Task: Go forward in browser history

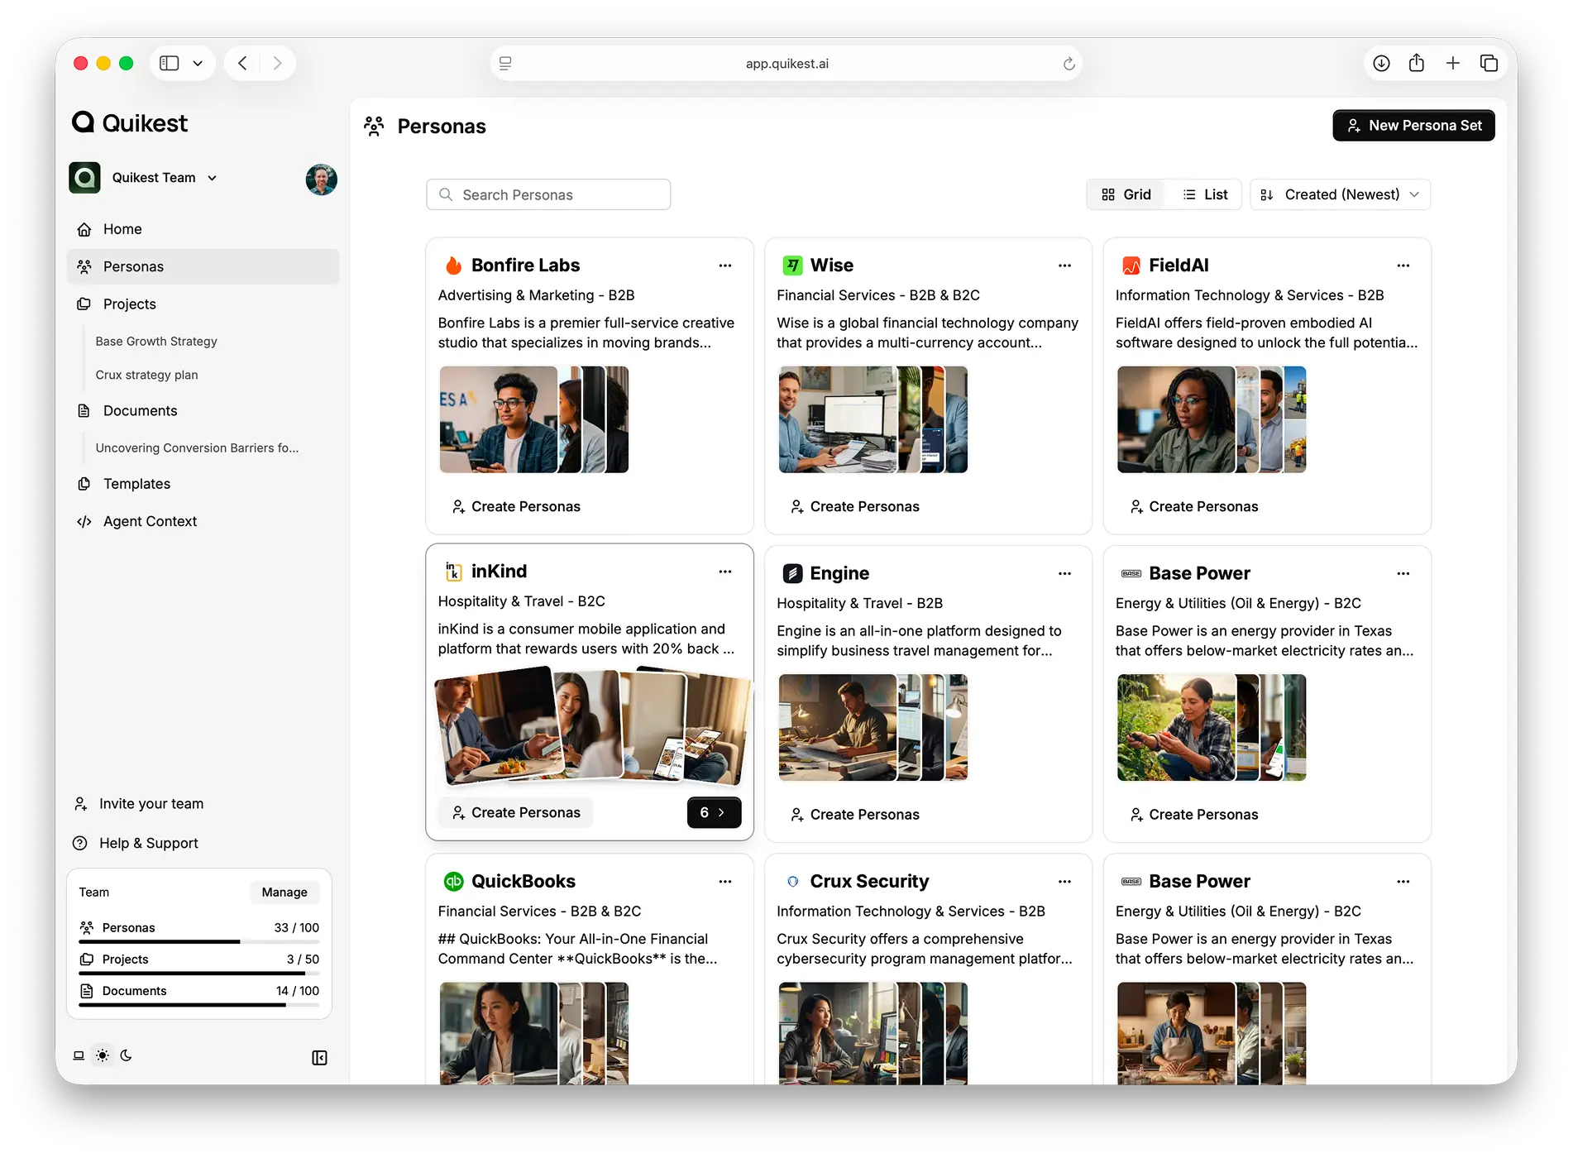Action: [x=277, y=63]
